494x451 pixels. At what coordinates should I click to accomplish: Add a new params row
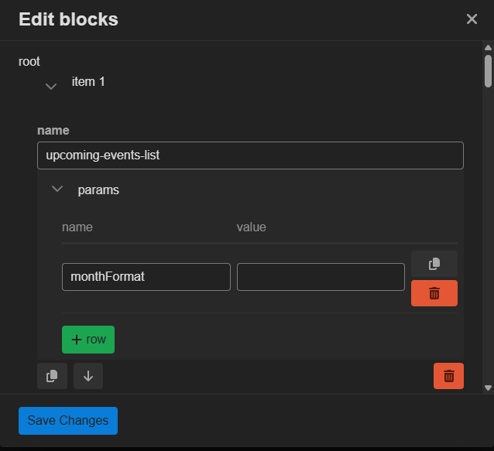(x=88, y=340)
